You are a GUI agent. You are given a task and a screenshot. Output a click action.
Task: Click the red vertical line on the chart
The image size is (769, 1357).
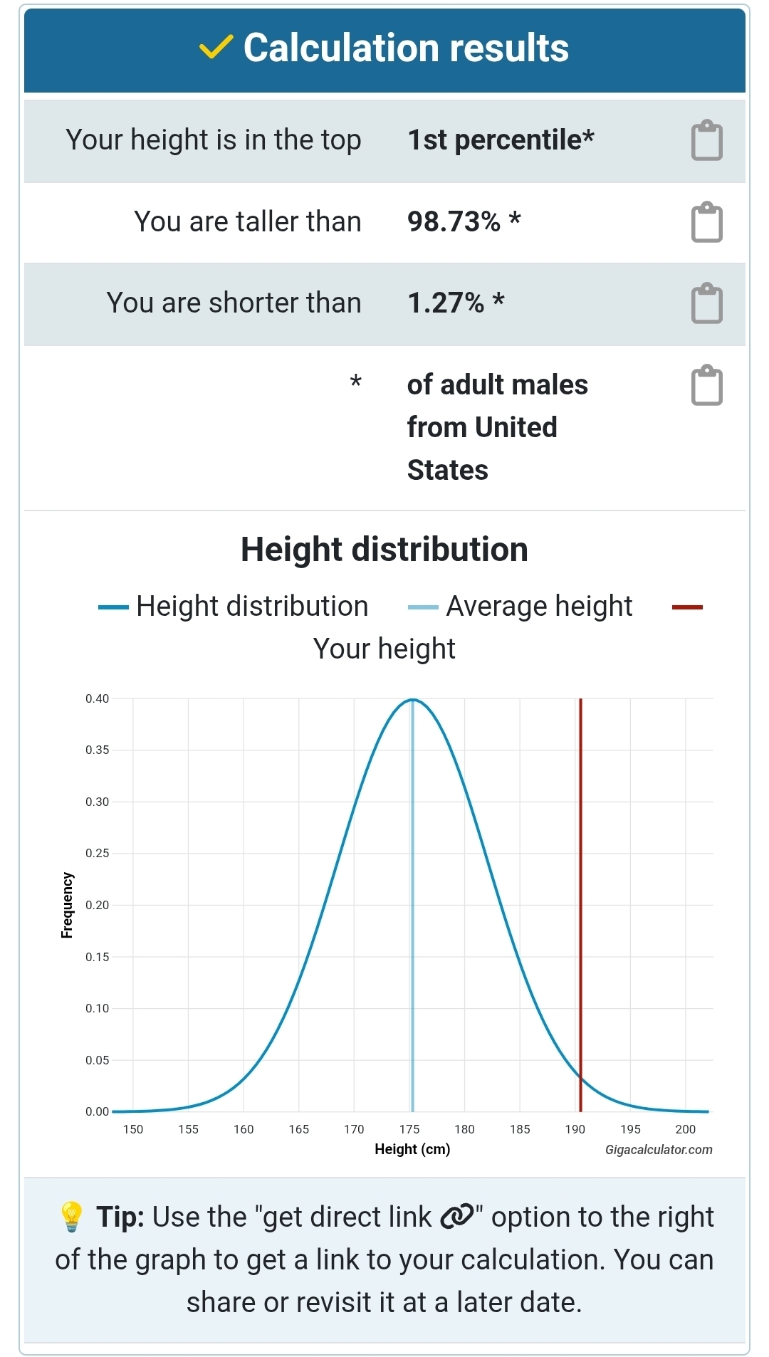click(580, 890)
